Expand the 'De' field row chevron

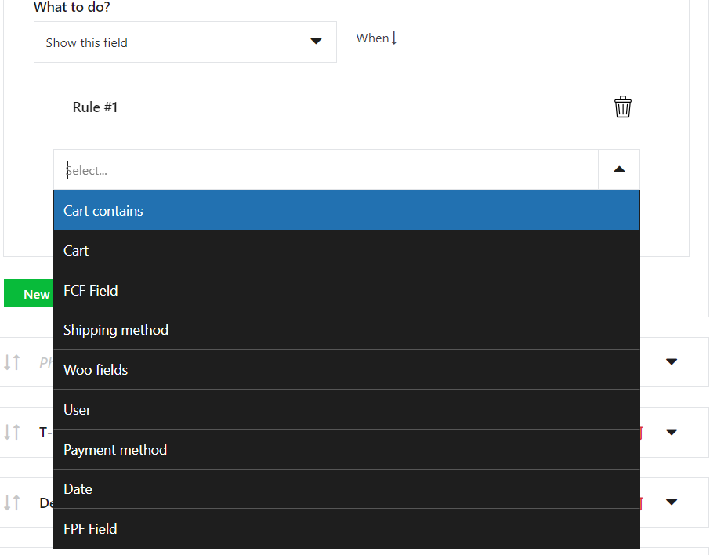[x=672, y=502]
